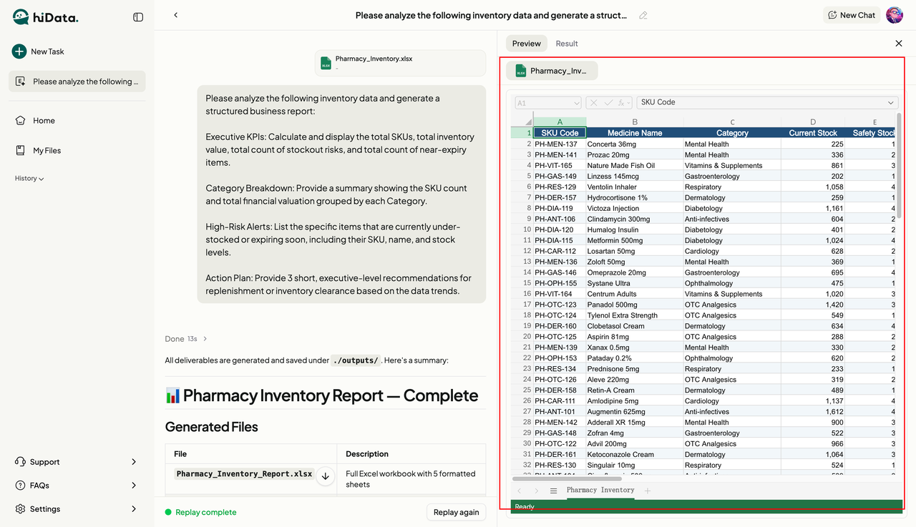Screen dimensions: 916x527
Task: Click stock value 1,612
Action: (813, 412)
